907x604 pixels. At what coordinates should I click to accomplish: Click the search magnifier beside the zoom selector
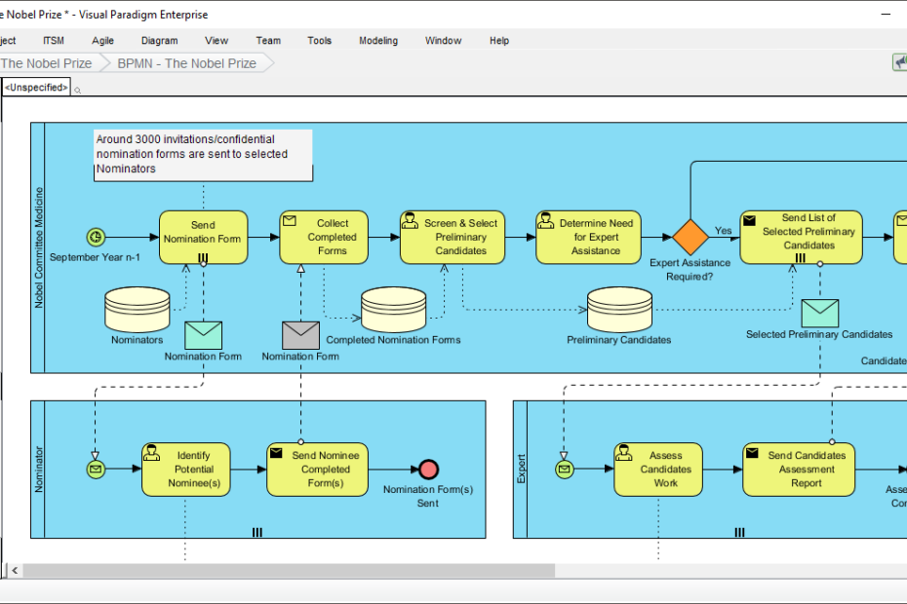[x=78, y=88]
